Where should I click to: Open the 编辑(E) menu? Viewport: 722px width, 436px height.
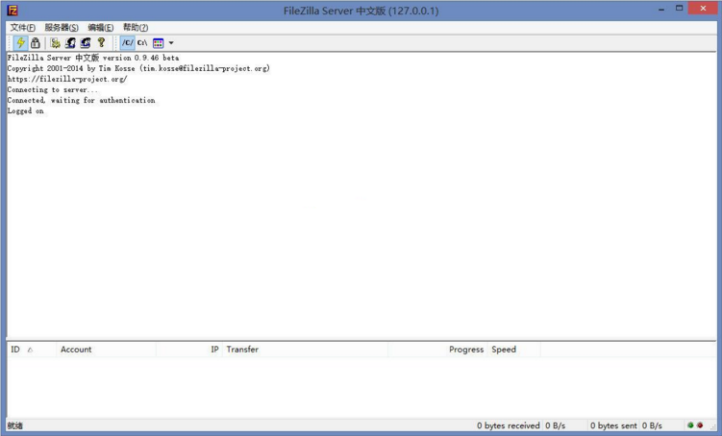click(x=100, y=28)
